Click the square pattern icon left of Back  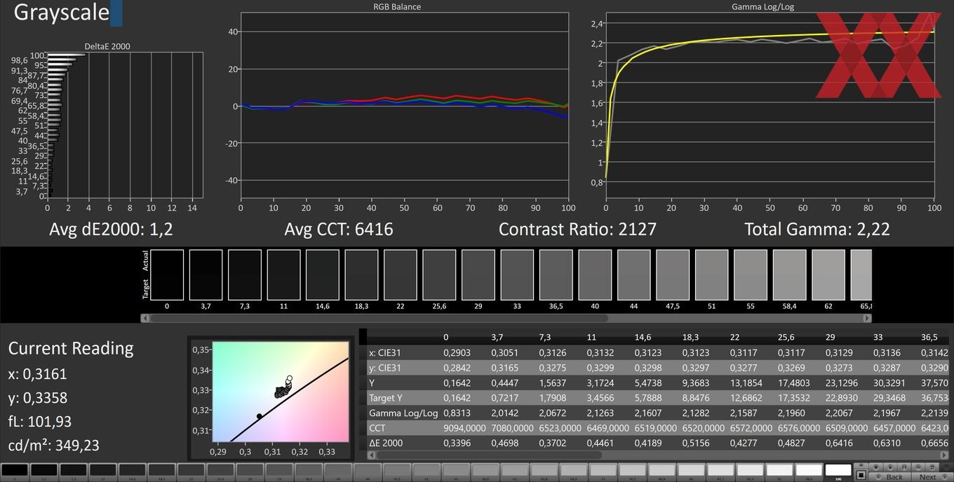coord(861,475)
